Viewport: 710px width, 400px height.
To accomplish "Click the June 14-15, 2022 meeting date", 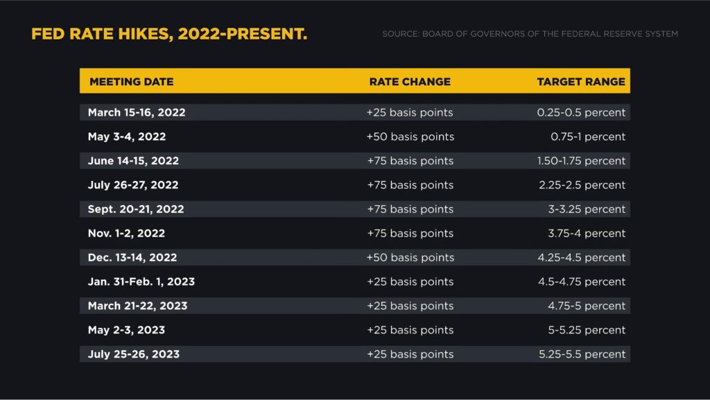I will pos(133,161).
